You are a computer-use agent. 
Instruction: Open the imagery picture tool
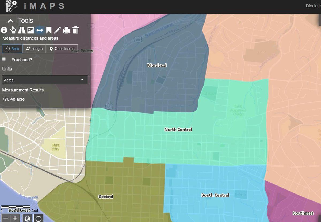click(x=30, y=30)
